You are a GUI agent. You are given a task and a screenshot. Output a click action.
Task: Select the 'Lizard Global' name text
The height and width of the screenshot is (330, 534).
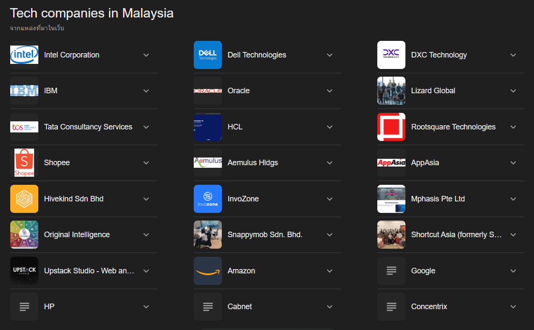433,91
